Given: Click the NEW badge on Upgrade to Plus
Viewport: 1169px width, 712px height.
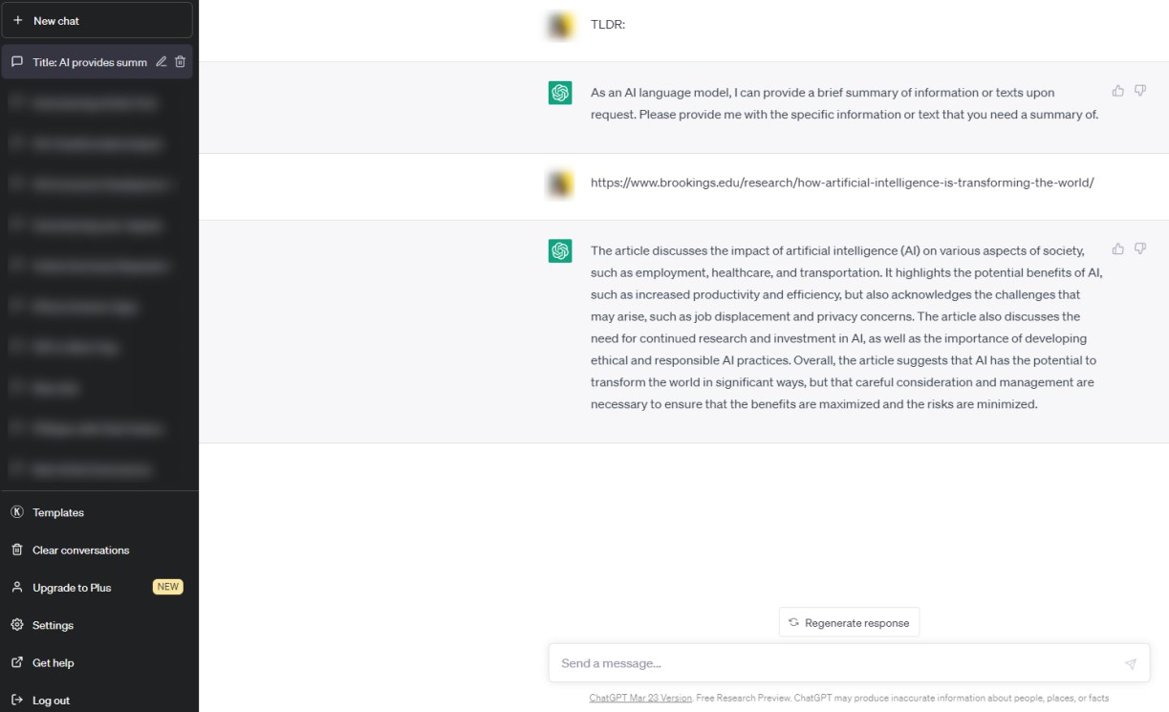Looking at the screenshot, I should (x=167, y=587).
